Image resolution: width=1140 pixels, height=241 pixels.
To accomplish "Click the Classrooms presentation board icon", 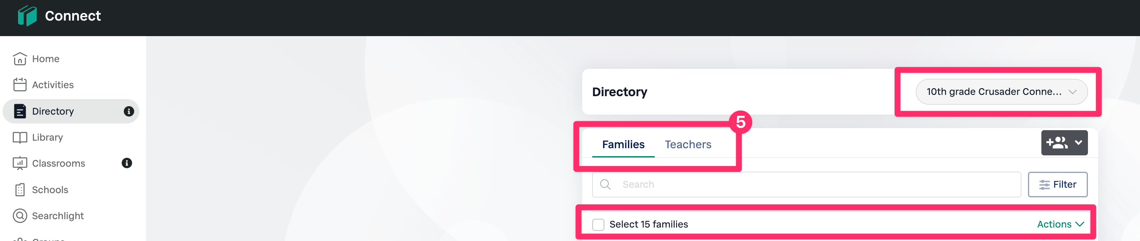I will click(20, 163).
